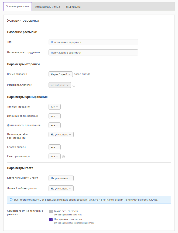Expand 'Личный кабинет у гостя' dropdown
This screenshot has width=178, height=233.
[61, 188]
